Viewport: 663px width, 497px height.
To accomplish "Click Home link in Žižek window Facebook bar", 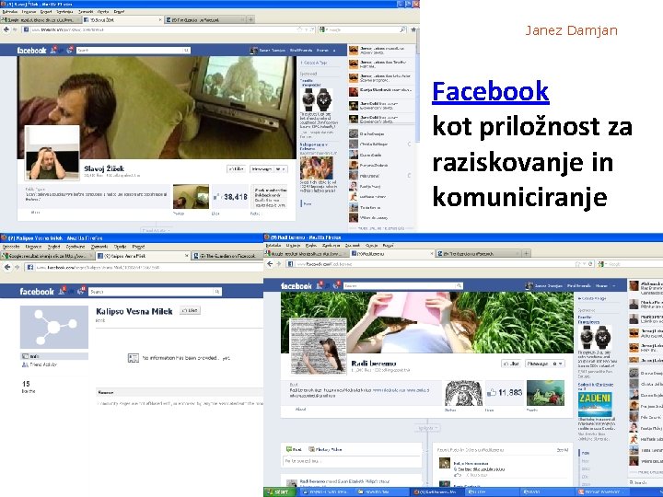I will point(322,51).
